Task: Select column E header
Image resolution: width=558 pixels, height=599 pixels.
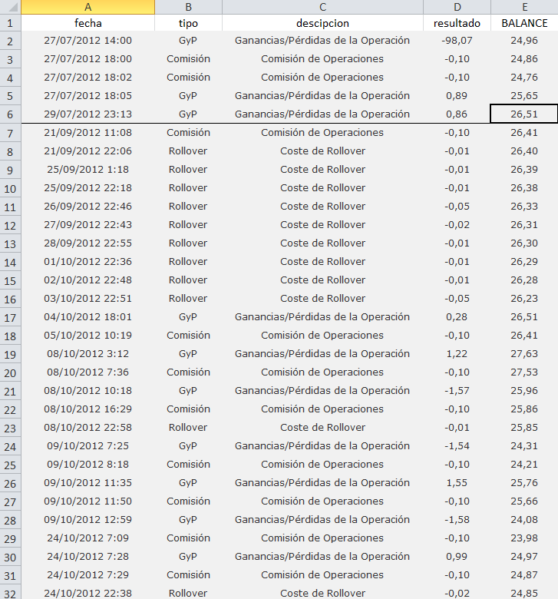Action: 524,7
